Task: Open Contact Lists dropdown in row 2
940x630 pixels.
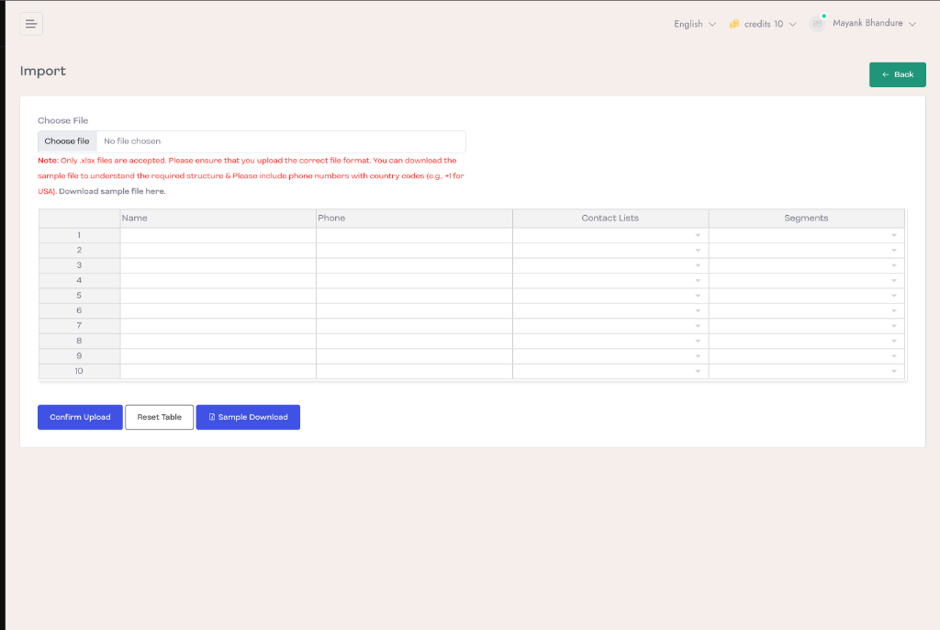Action: pos(698,251)
